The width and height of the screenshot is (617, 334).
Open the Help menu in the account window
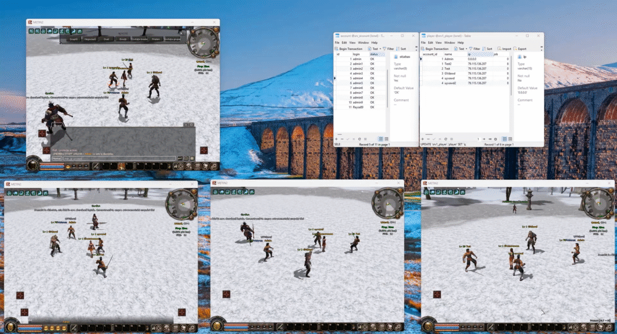click(375, 43)
